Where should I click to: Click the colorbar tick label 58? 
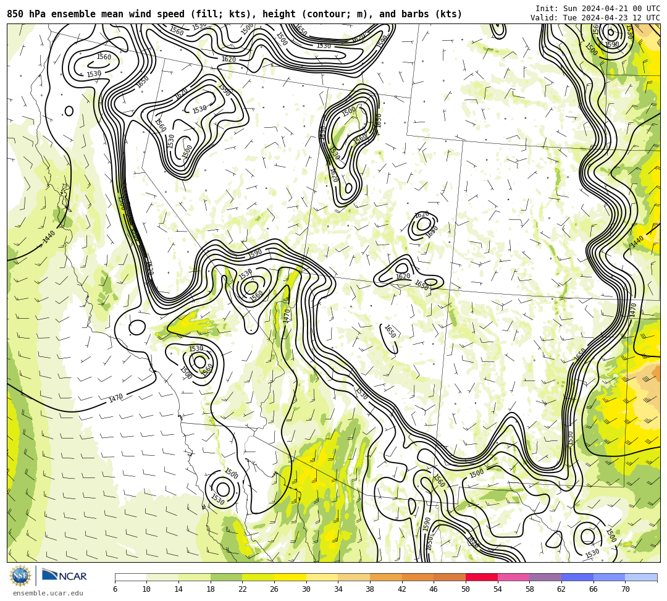click(530, 589)
